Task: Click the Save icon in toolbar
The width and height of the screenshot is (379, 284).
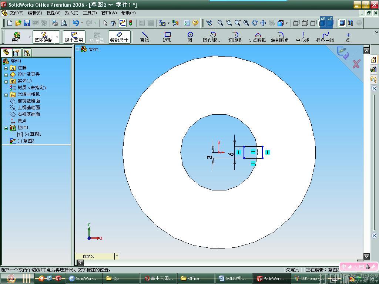Action: (x=27, y=23)
